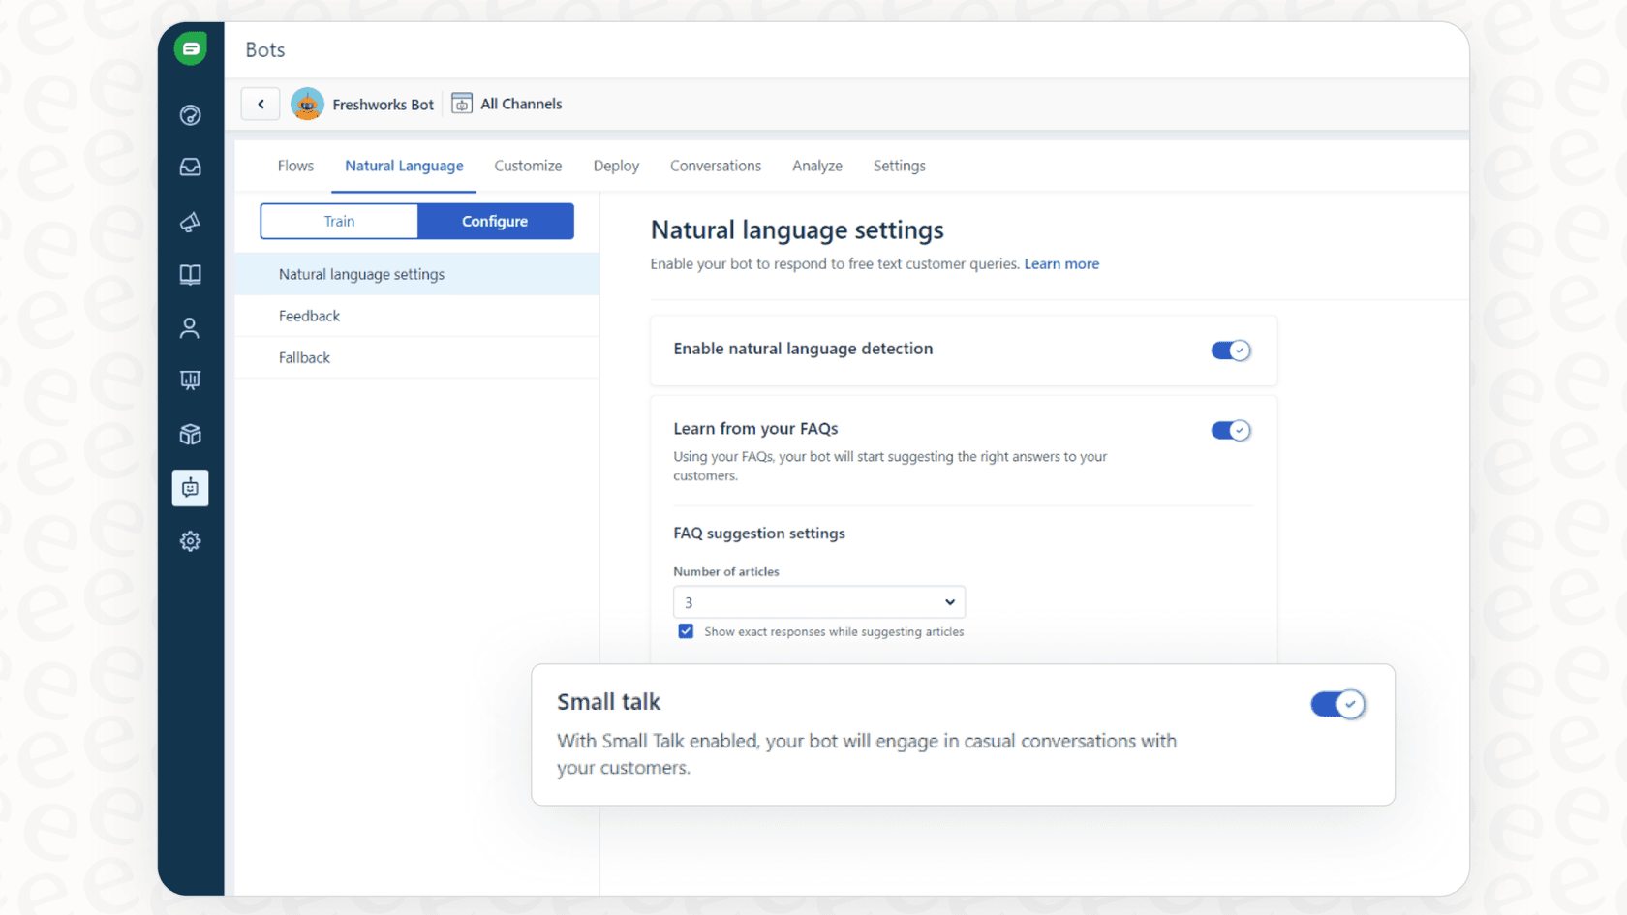Uncheck Show exact responses while suggesting articles
This screenshot has height=915, width=1627.
[x=686, y=630]
